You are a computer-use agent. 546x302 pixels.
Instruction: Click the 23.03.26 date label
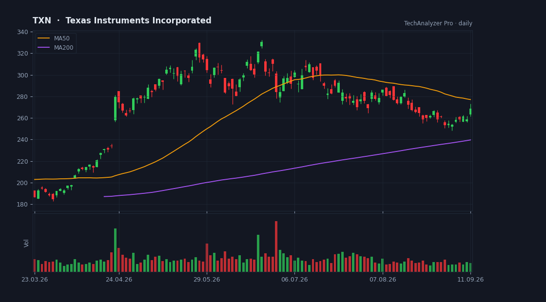35,280
